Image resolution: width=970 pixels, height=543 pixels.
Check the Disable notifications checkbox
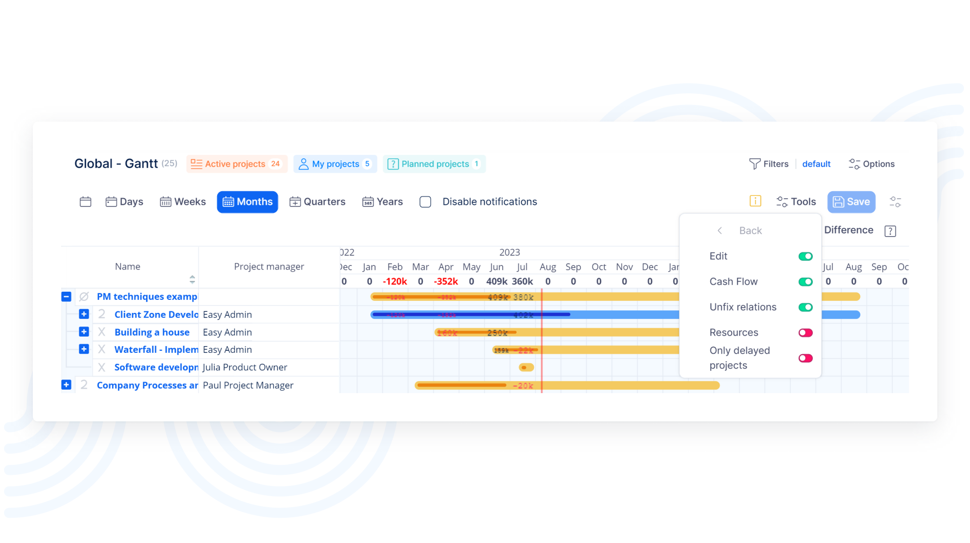[x=425, y=202]
